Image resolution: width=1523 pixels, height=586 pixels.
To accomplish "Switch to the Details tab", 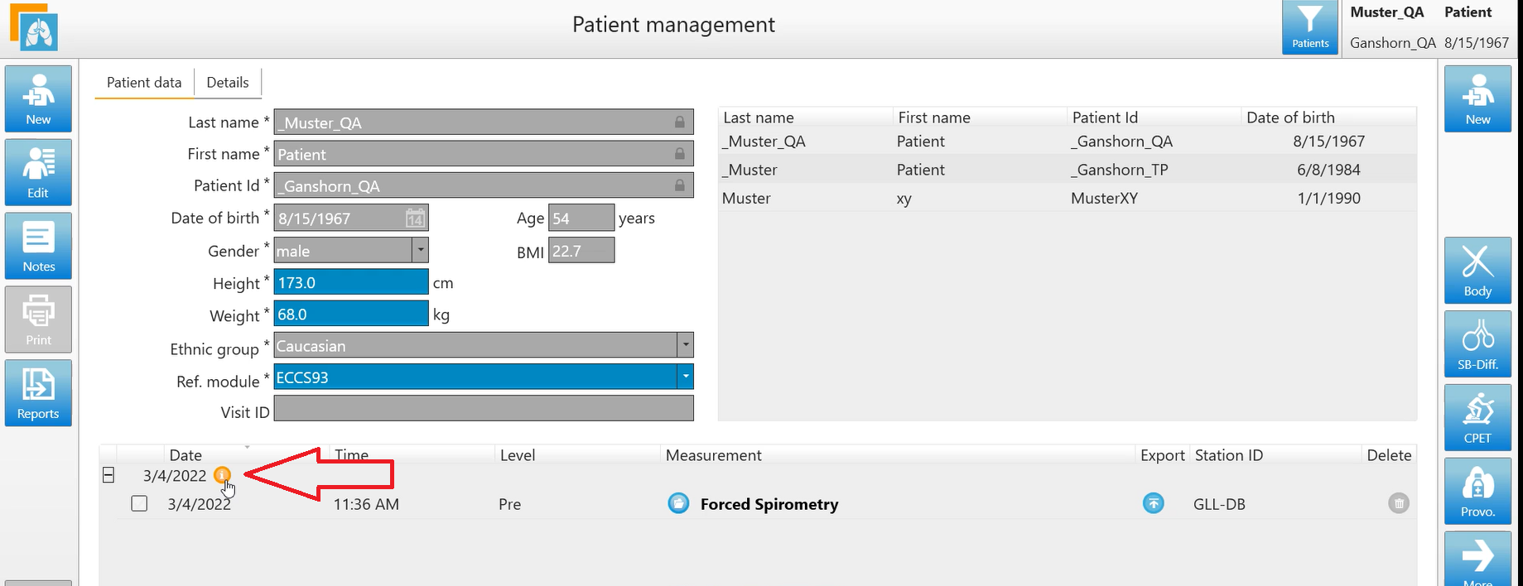I will tap(228, 82).
